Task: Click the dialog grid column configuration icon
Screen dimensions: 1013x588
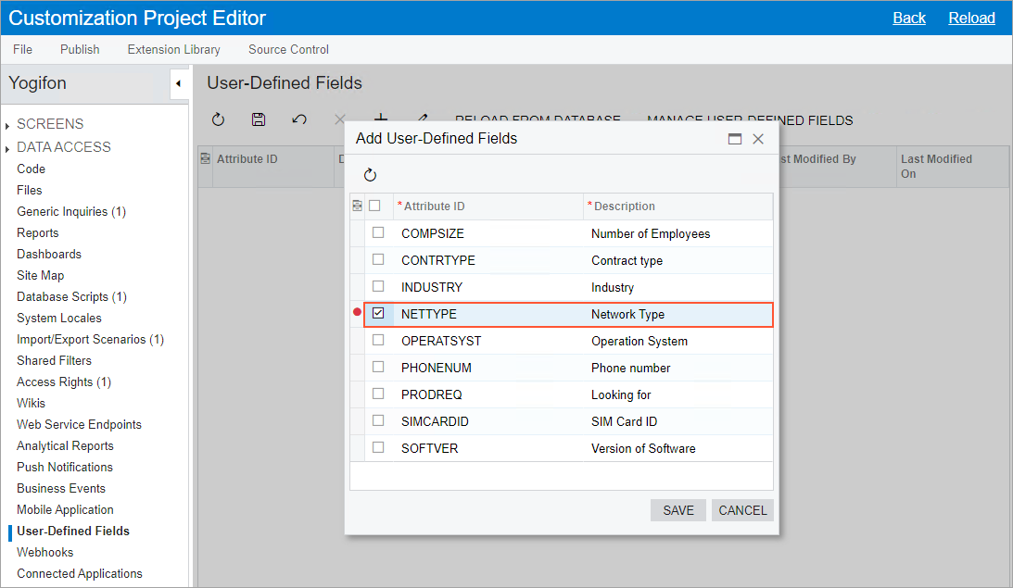Action: pyautogui.click(x=357, y=206)
